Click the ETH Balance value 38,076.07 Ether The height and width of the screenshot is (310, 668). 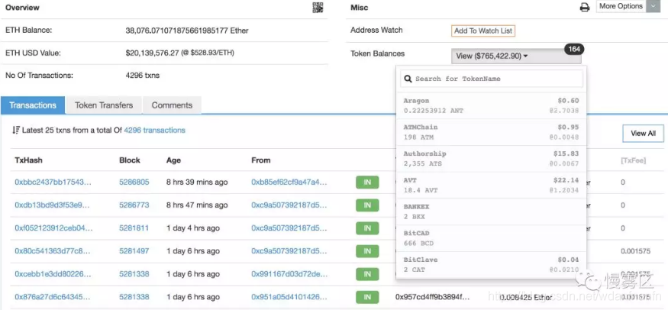[187, 31]
